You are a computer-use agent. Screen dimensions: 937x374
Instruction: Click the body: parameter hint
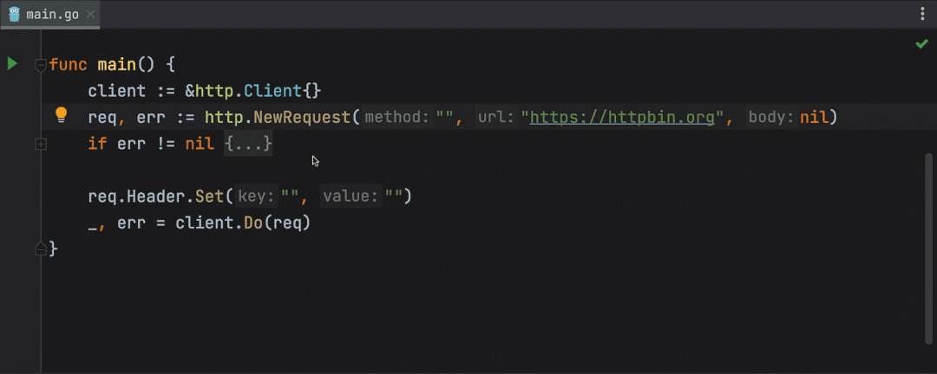tap(771, 118)
